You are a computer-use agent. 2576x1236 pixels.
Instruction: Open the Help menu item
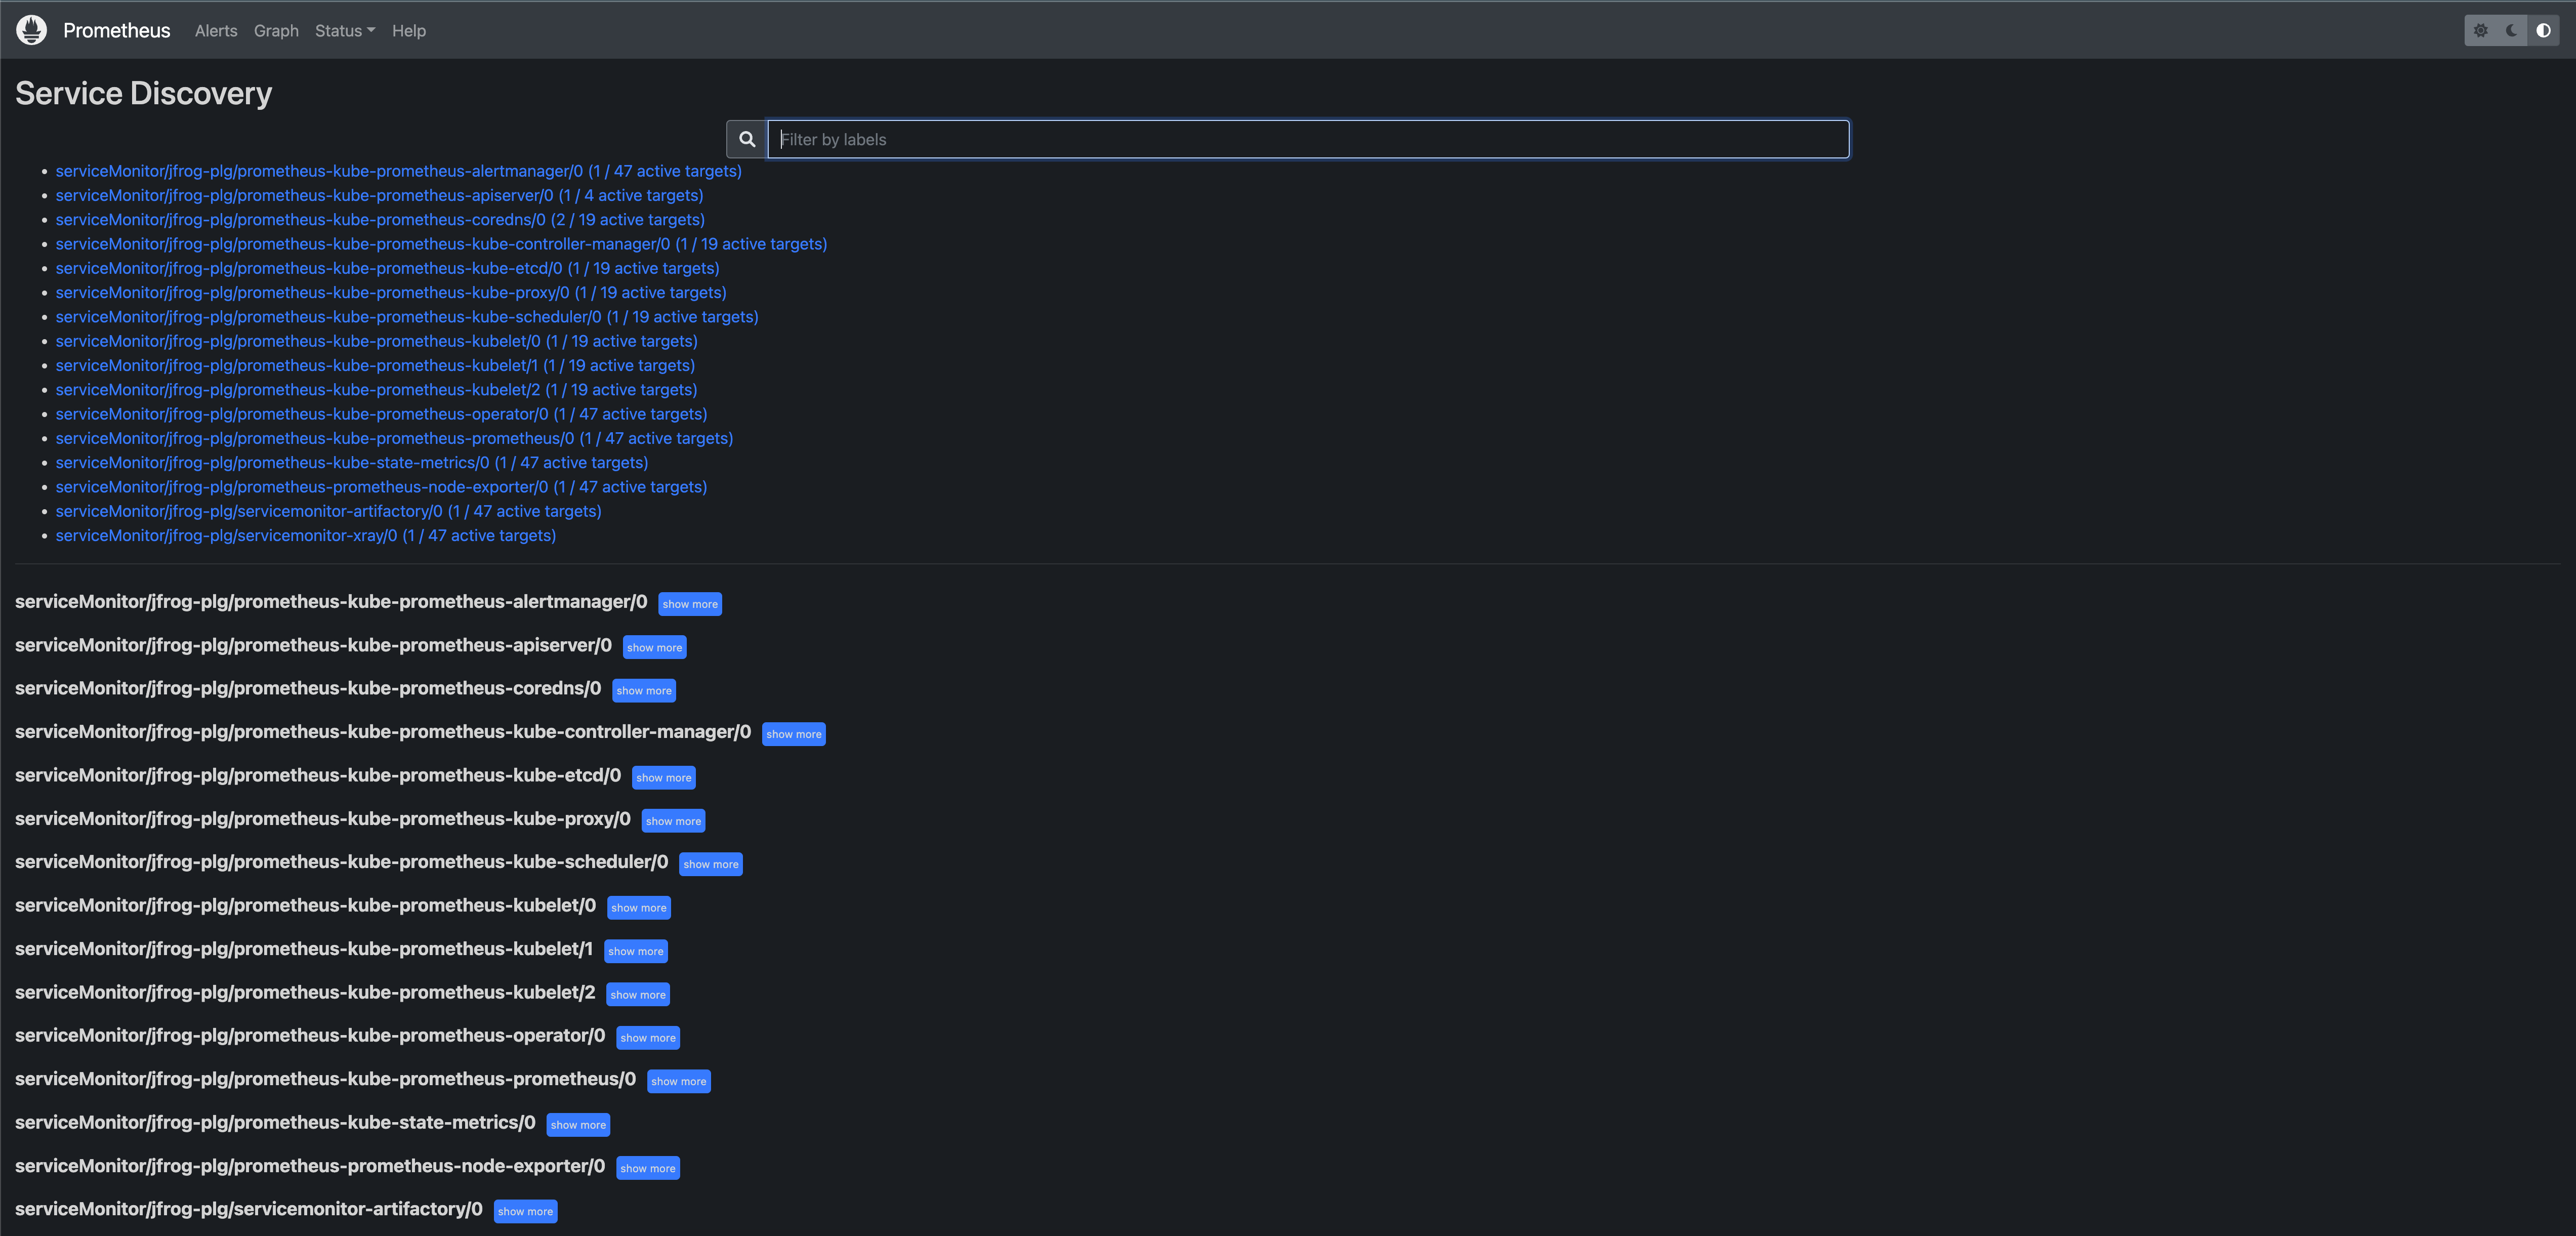(408, 31)
